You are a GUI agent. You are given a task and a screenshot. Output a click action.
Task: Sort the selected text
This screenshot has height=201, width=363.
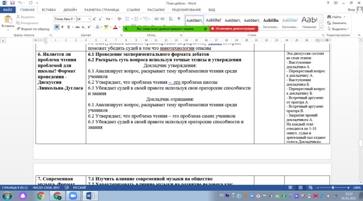pyautogui.click(x=171, y=19)
